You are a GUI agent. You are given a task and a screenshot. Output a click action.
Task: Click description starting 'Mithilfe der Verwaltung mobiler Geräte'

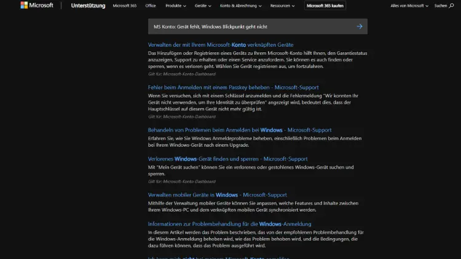tap(253, 206)
